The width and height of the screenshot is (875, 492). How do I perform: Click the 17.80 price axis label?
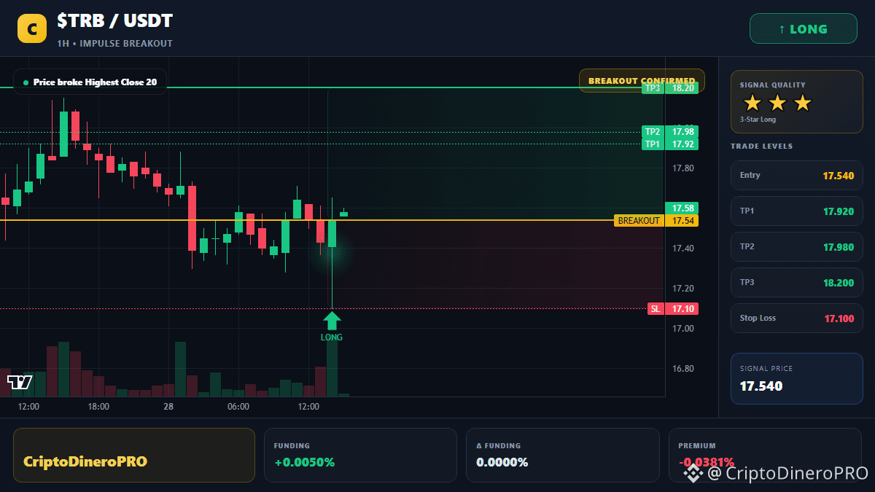pyautogui.click(x=683, y=168)
